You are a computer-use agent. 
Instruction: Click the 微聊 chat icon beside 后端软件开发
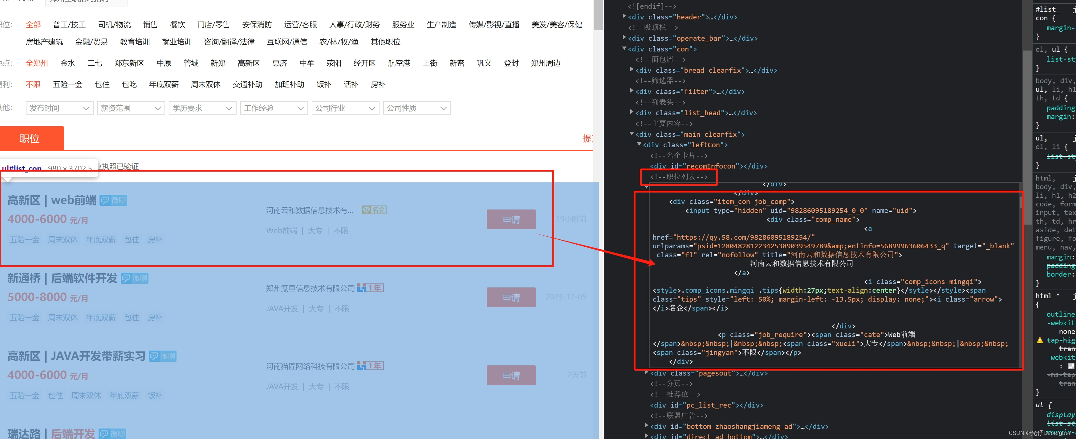(x=135, y=278)
